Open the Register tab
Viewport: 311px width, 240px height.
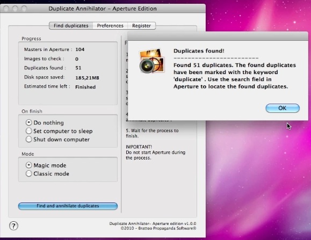coord(141,26)
